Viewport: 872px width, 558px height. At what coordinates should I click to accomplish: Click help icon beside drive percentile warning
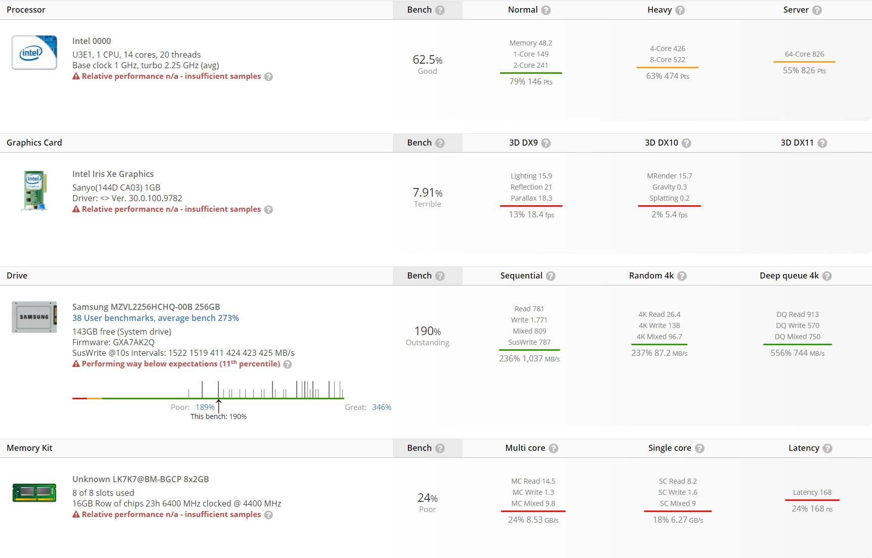click(287, 364)
